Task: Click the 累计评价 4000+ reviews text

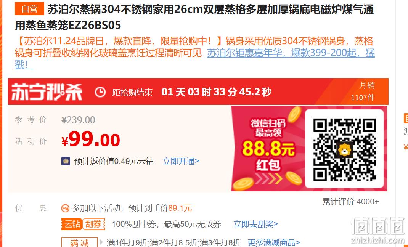Action: [350, 202]
